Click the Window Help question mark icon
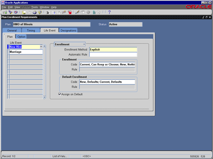 tap(109, 12)
